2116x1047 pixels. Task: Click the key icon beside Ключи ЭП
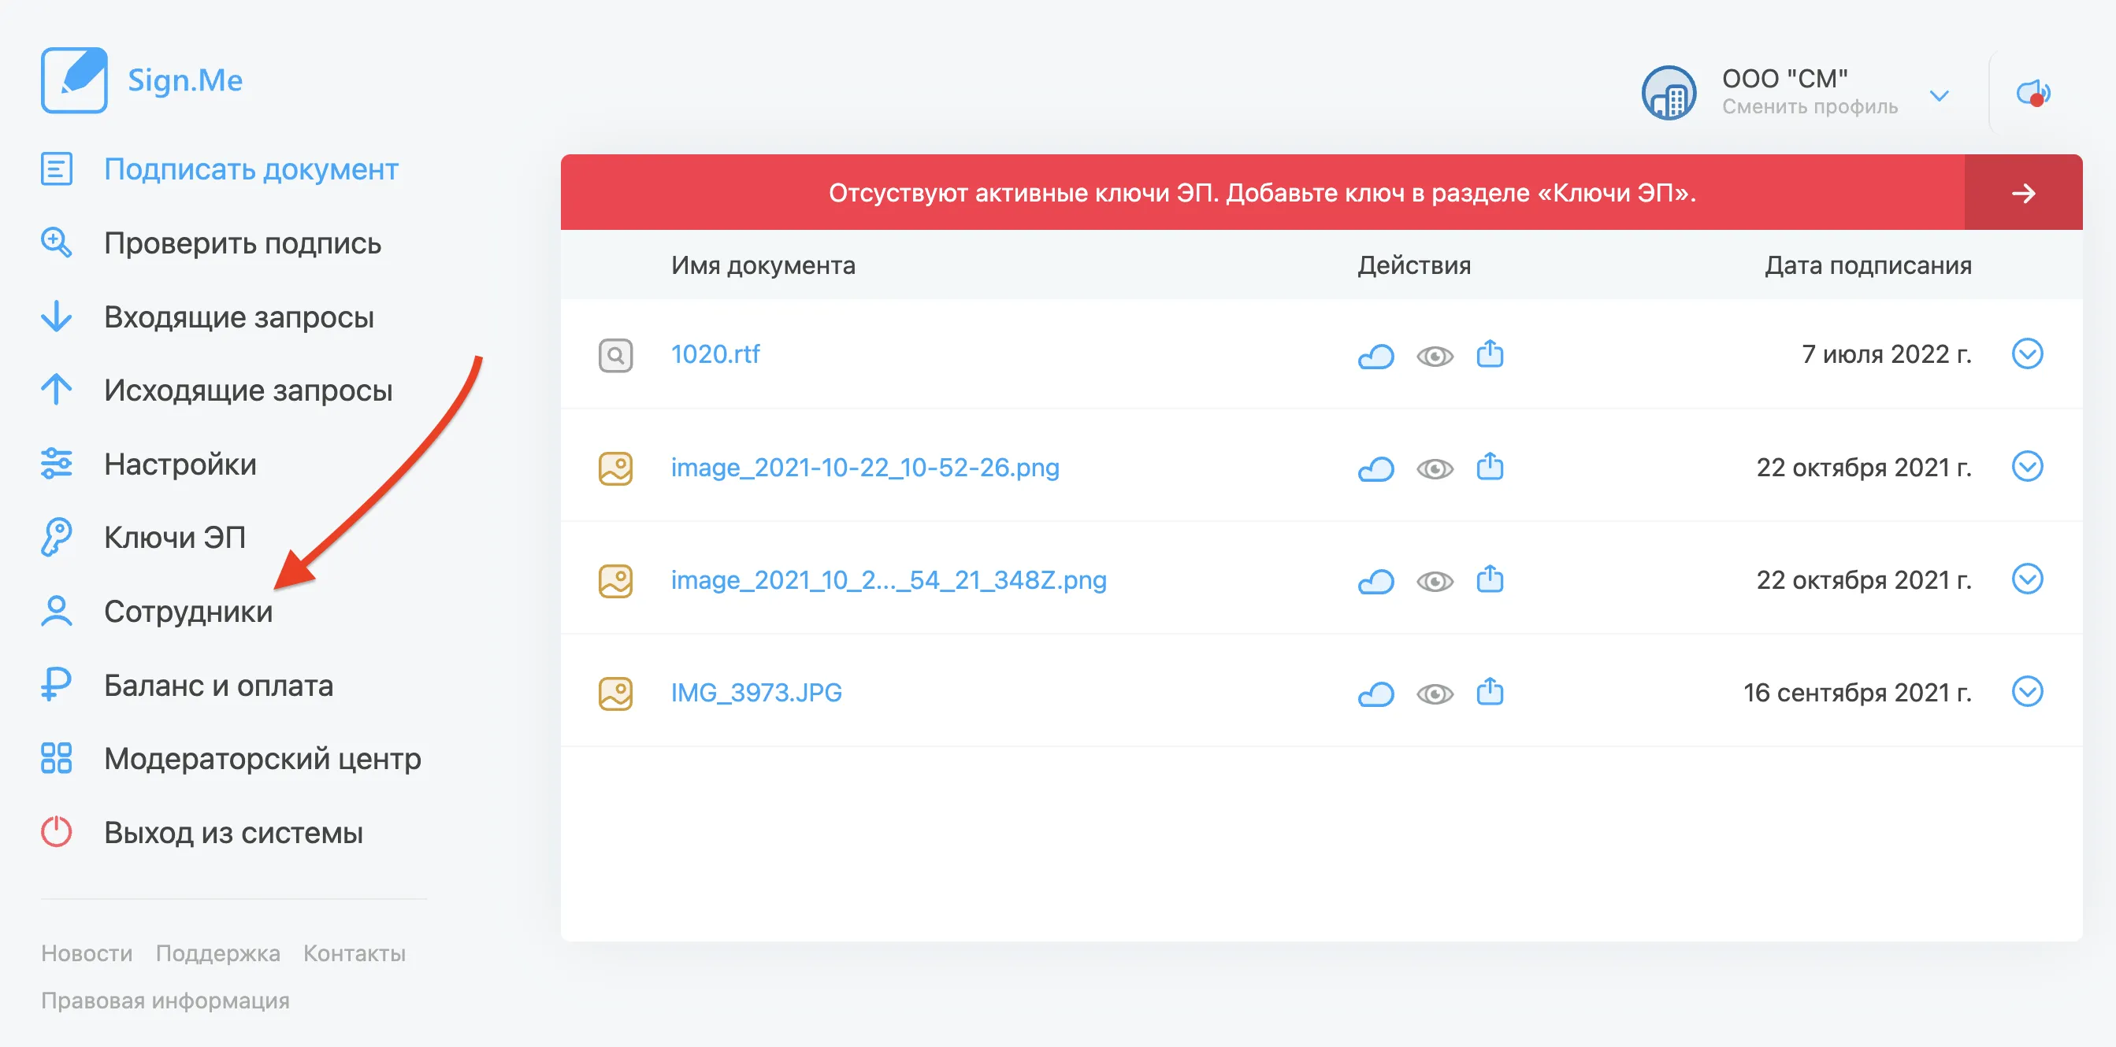tap(57, 538)
